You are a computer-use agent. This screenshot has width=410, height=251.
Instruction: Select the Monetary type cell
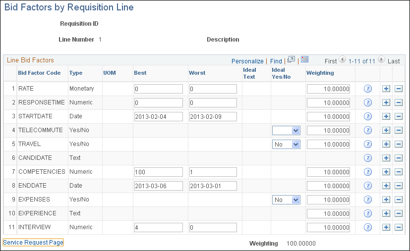coord(82,89)
